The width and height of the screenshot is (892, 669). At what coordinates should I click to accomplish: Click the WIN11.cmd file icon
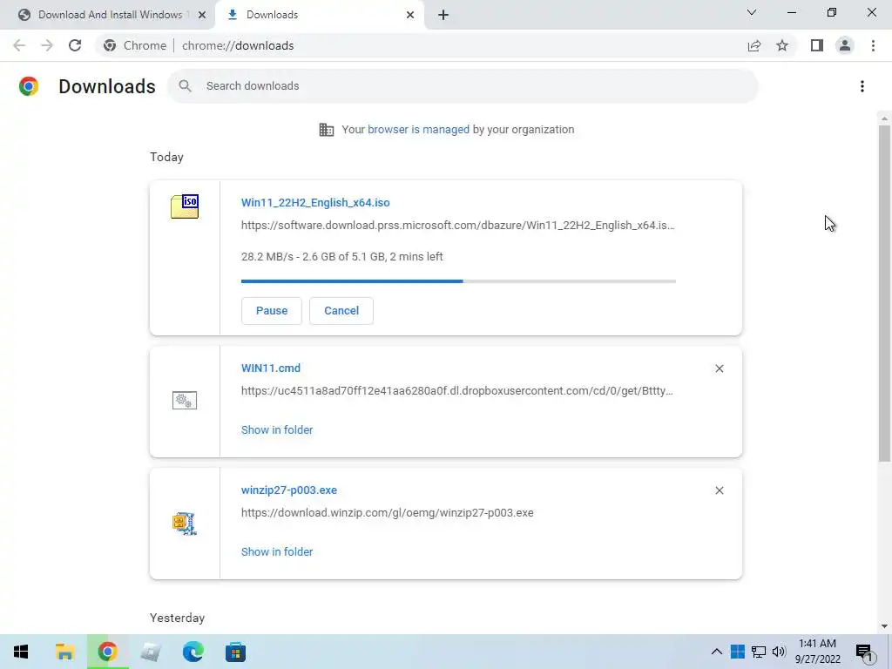185,401
